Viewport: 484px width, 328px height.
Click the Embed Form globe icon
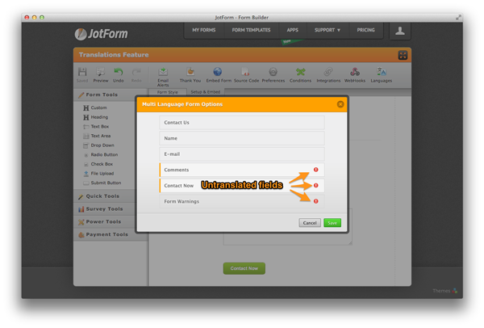(x=218, y=72)
